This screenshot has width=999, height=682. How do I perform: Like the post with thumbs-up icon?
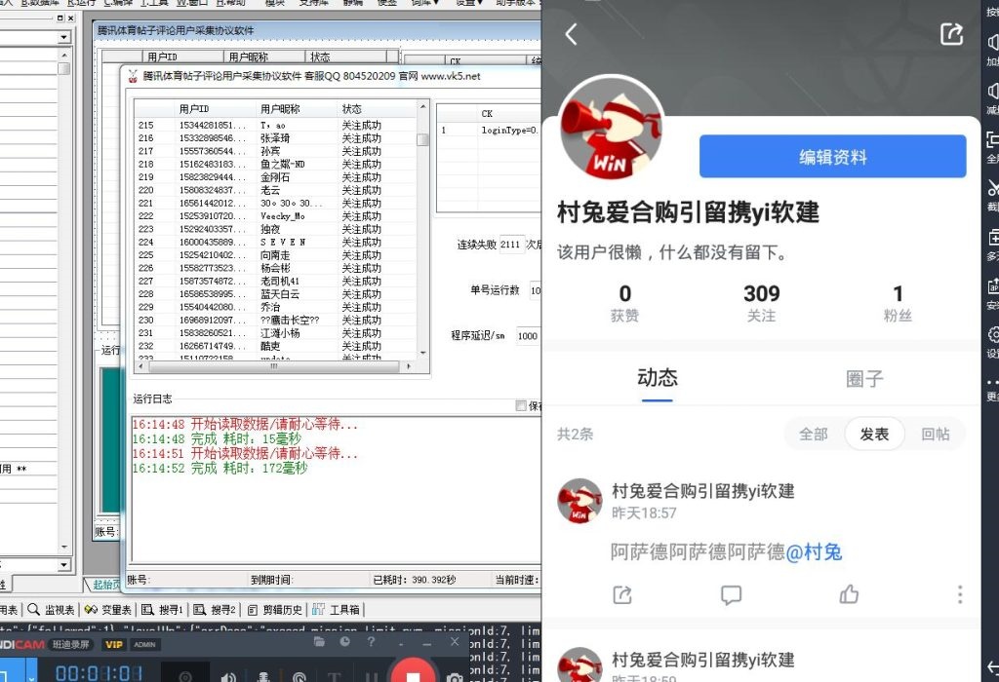point(849,594)
